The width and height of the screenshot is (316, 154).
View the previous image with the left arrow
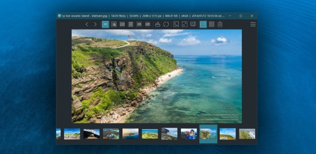click(x=87, y=24)
